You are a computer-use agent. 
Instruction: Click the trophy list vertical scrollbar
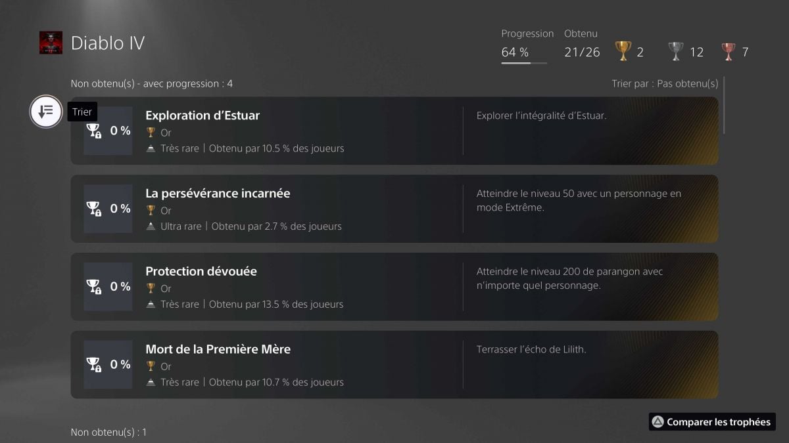[x=725, y=105]
